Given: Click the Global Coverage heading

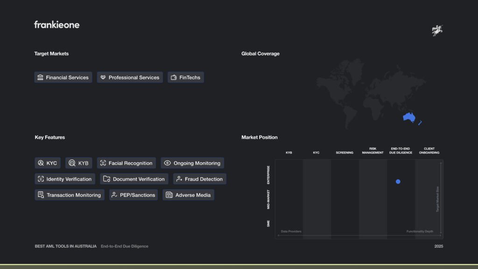Looking at the screenshot, I should click(260, 54).
